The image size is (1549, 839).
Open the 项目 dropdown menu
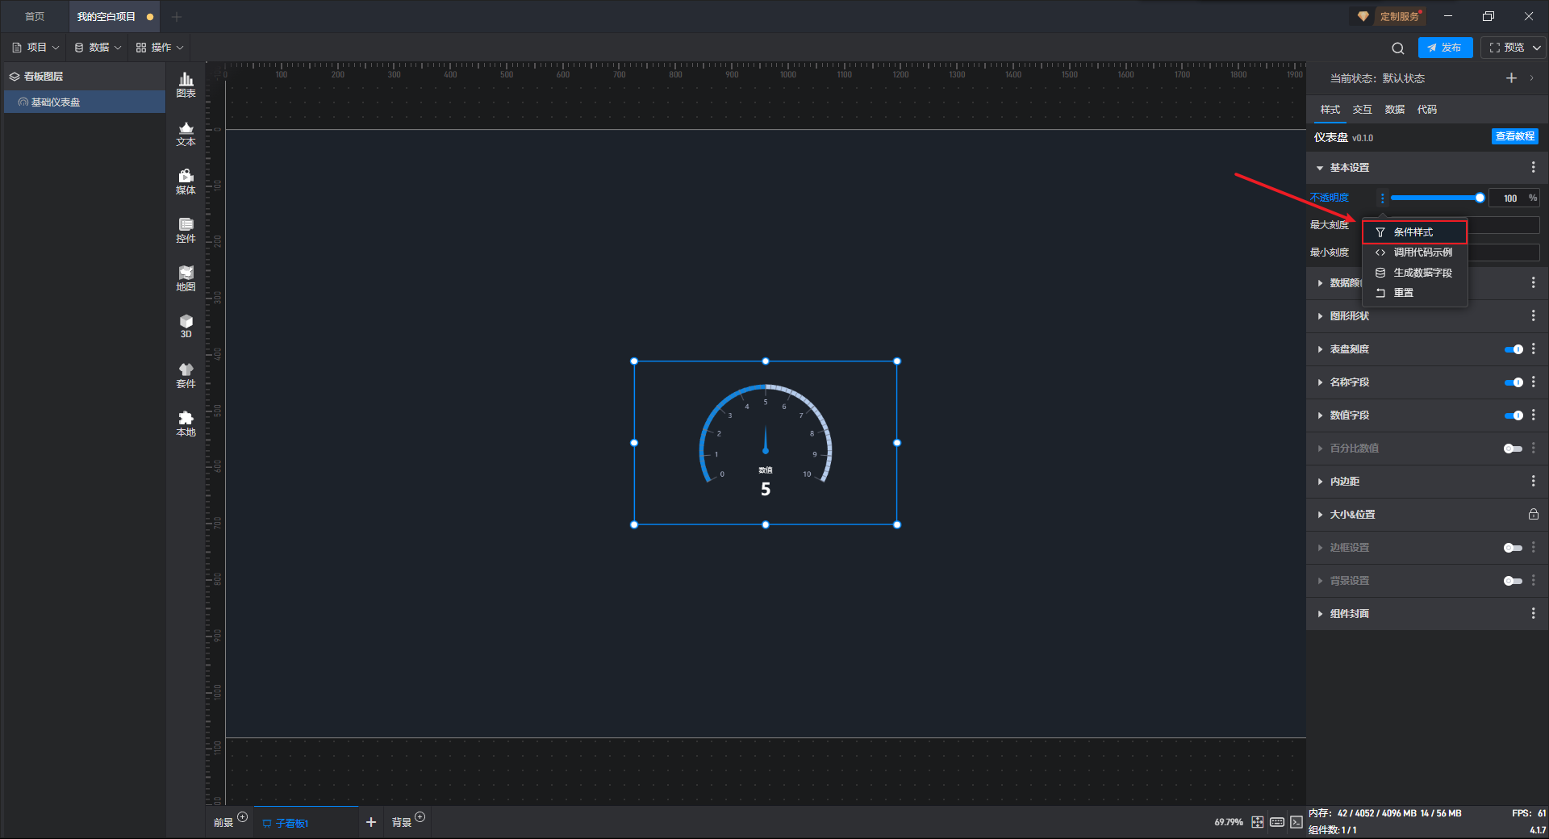click(36, 48)
